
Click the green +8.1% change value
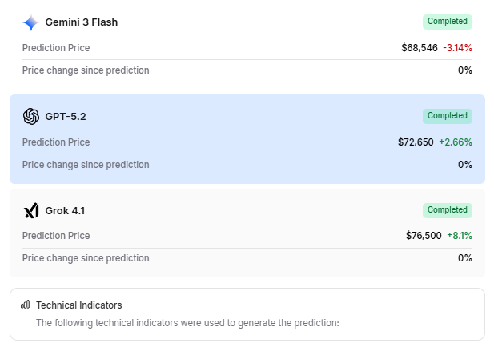click(x=460, y=236)
